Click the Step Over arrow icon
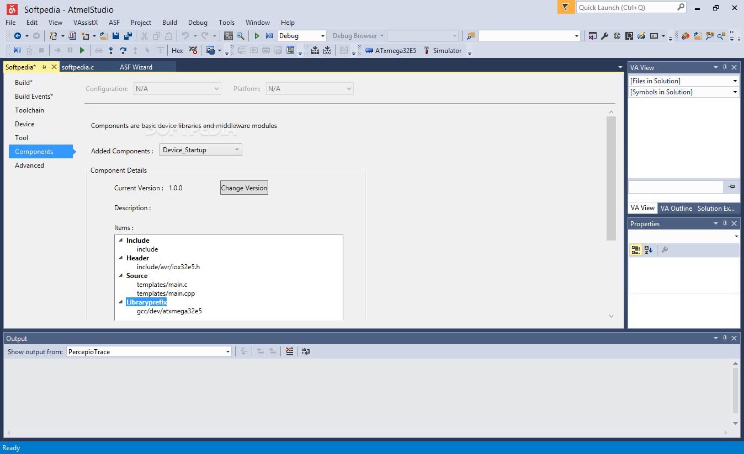 click(123, 50)
